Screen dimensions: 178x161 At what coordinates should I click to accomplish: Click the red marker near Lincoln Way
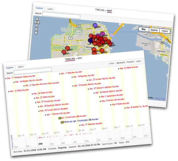(x=64, y=52)
